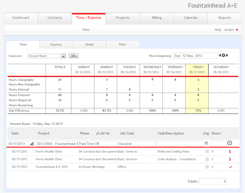The height and width of the screenshot is (193, 245).
Task: Click the edit pencil icon beside date field
Action: pos(32,144)
